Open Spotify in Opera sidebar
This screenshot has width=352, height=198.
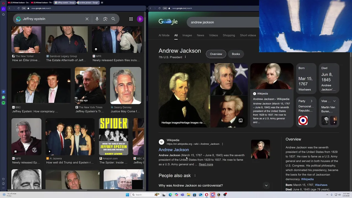pos(3,103)
